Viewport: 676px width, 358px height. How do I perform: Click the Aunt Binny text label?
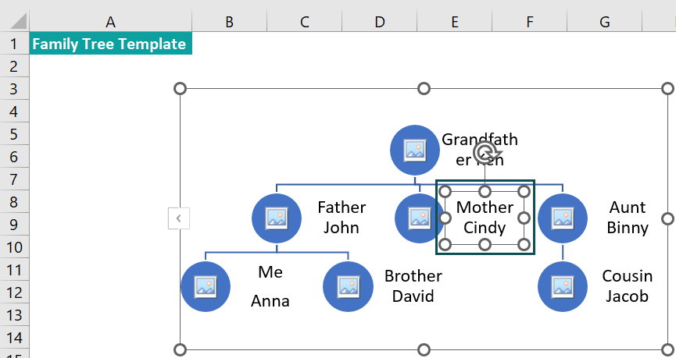628,218
